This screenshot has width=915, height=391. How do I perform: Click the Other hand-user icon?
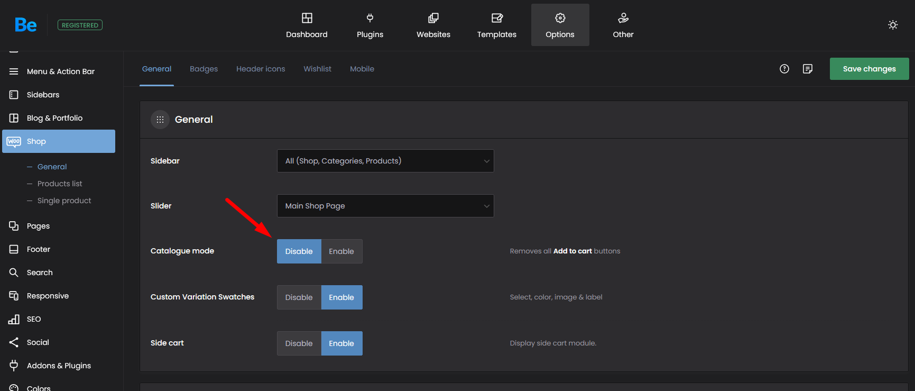624,18
